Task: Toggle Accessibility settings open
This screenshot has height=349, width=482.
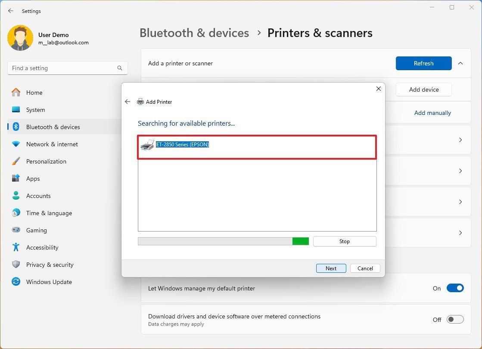Action: (43, 247)
